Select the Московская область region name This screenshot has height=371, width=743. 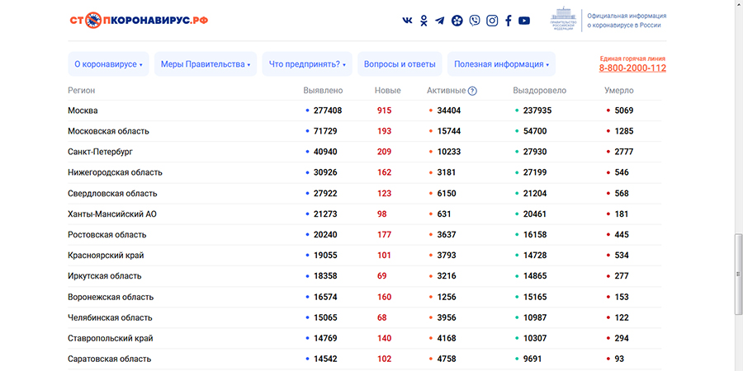click(108, 132)
